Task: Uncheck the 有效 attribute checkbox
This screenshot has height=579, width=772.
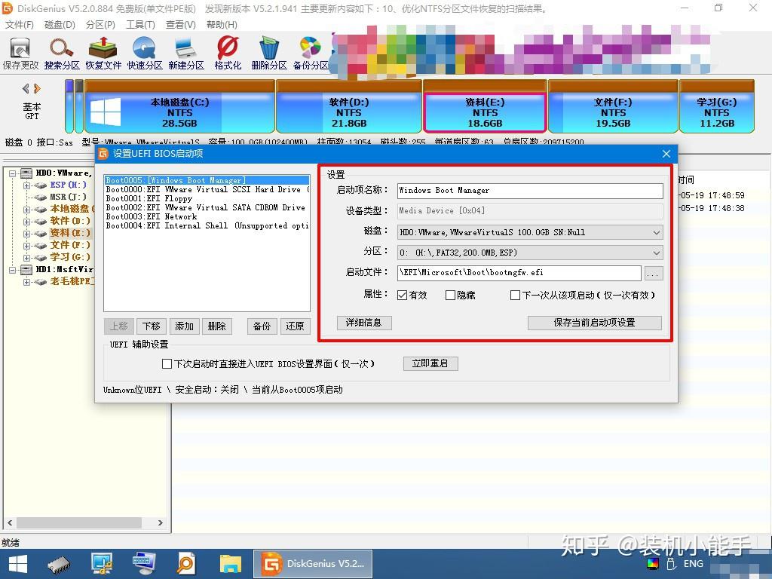Action: pyautogui.click(x=403, y=295)
